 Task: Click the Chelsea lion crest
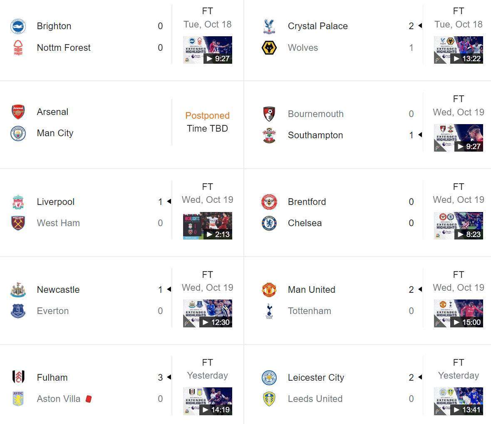[269, 223]
